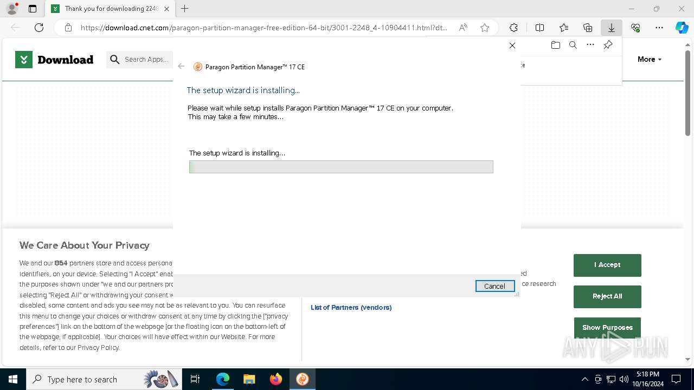This screenshot has width=694, height=390.
Task: Click the Reject All button
Action: click(x=607, y=296)
